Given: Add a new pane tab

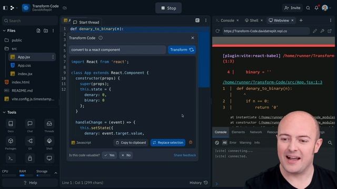Looking at the screenshot, I should [x=301, y=20].
